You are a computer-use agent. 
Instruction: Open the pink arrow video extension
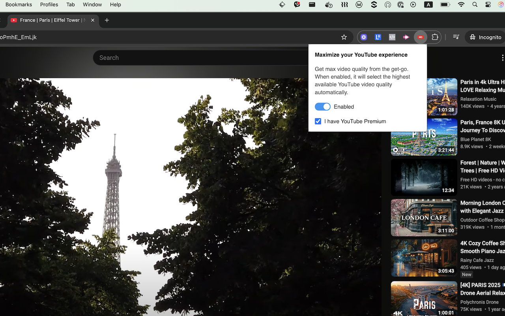[x=406, y=37]
